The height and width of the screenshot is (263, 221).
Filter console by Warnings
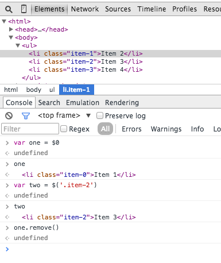pyautogui.click(x=166, y=129)
